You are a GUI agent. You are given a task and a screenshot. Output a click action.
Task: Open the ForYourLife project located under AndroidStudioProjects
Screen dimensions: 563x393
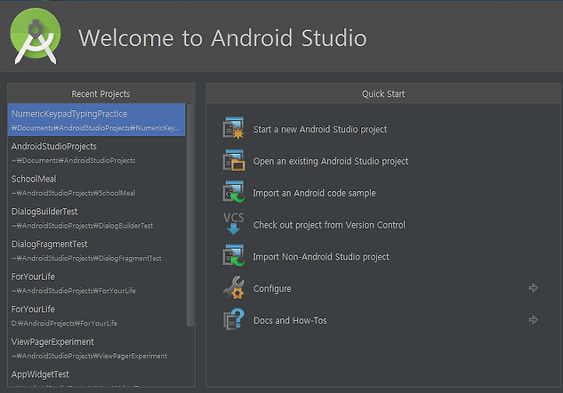point(97,283)
